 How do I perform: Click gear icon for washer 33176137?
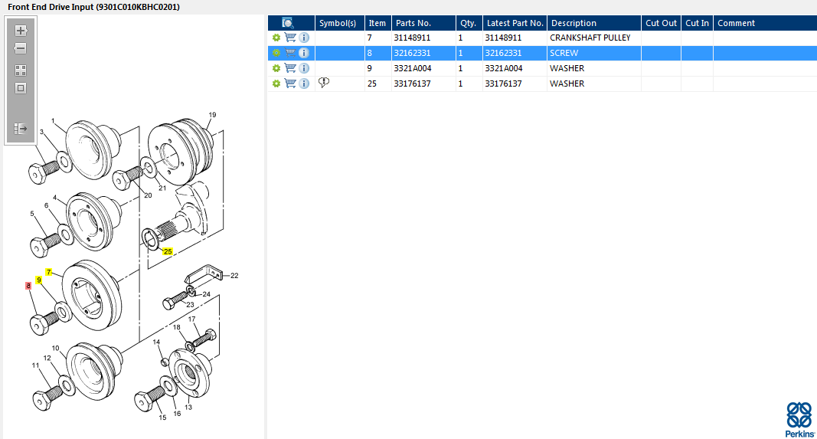(x=276, y=84)
